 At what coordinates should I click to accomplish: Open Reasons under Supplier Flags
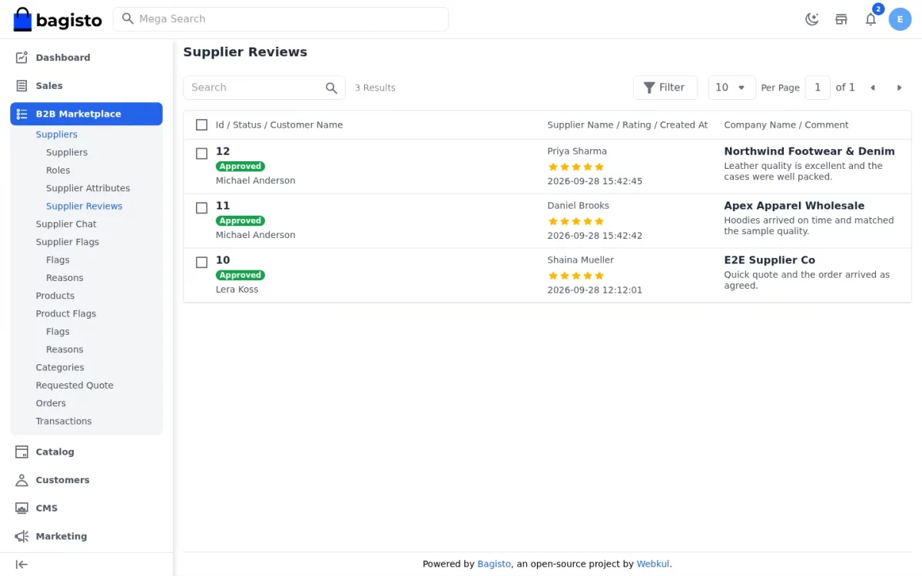click(x=65, y=278)
